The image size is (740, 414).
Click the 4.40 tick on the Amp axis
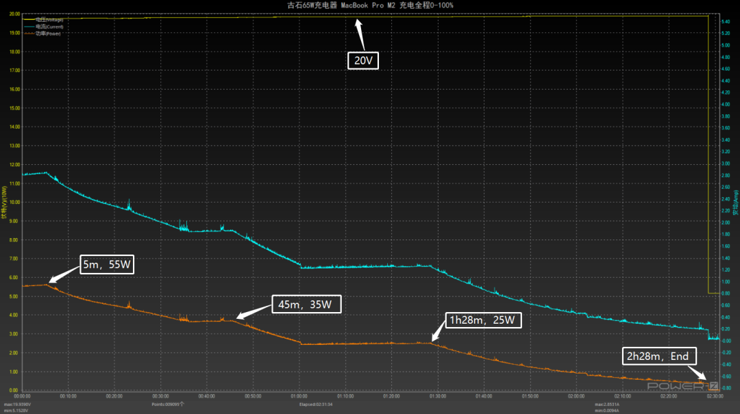click(726, 81)
